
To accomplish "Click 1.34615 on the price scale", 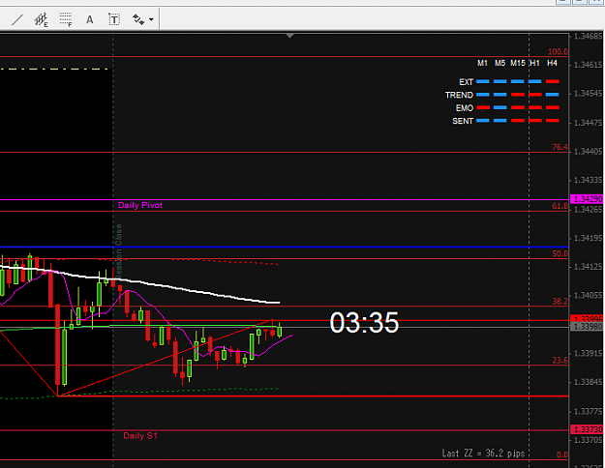I will 588,65.
